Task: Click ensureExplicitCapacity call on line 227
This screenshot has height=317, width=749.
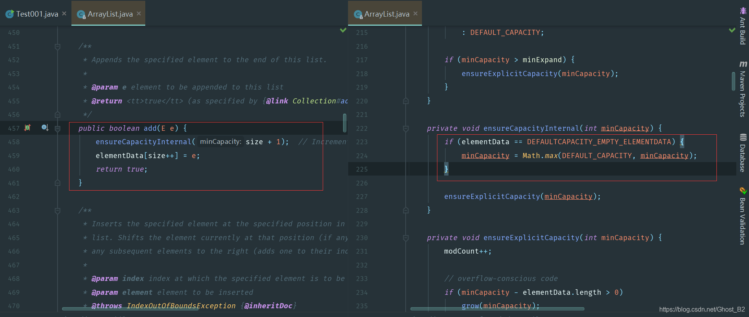Action: pos(492,197)
